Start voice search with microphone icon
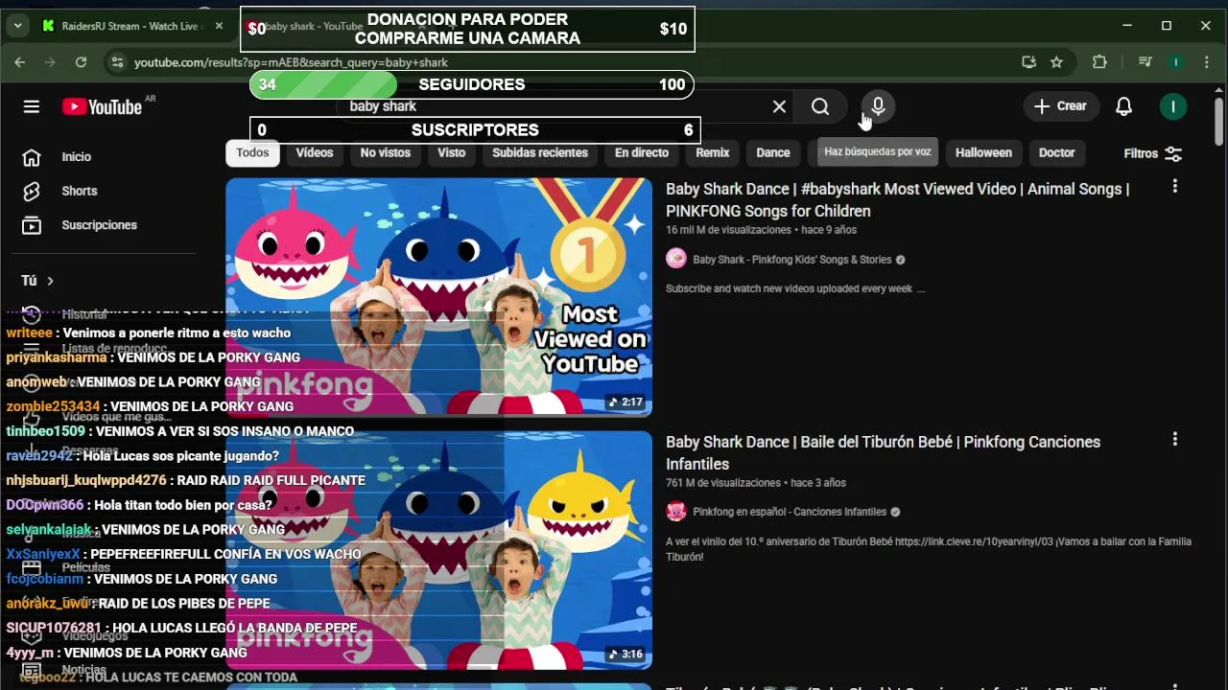 878,106
